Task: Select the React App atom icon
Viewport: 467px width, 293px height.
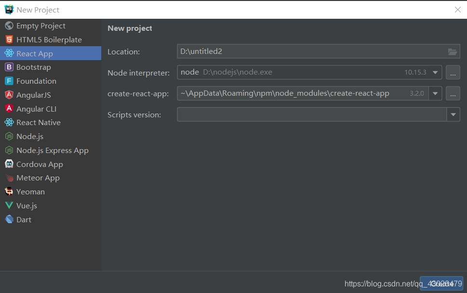Action: [x=9, y=53]
